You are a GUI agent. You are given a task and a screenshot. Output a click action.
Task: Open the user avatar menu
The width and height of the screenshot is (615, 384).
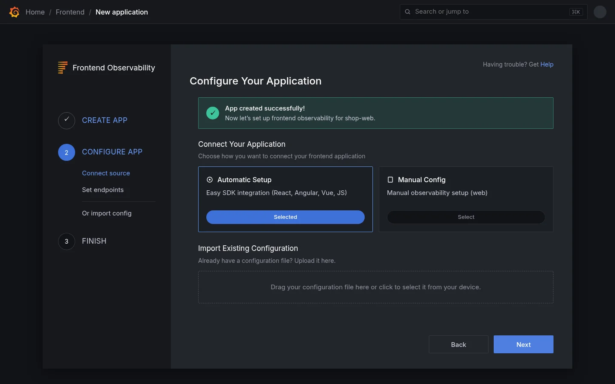tap(600, 12)
